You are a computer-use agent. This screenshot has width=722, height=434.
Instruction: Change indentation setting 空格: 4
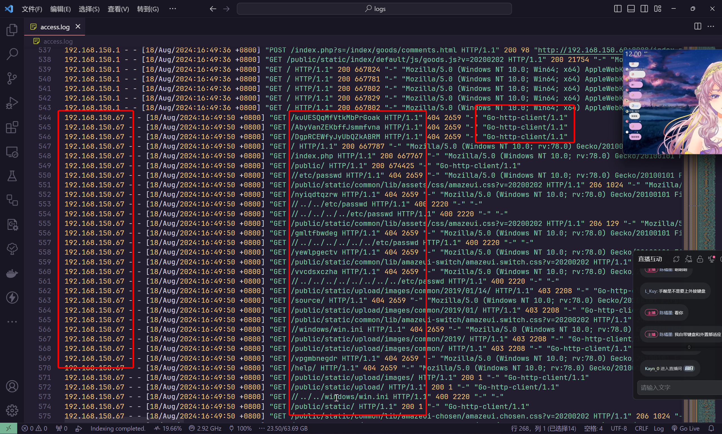(593, 428)
